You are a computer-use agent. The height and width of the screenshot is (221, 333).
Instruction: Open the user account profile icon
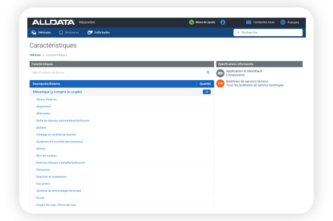pos(222,23)
